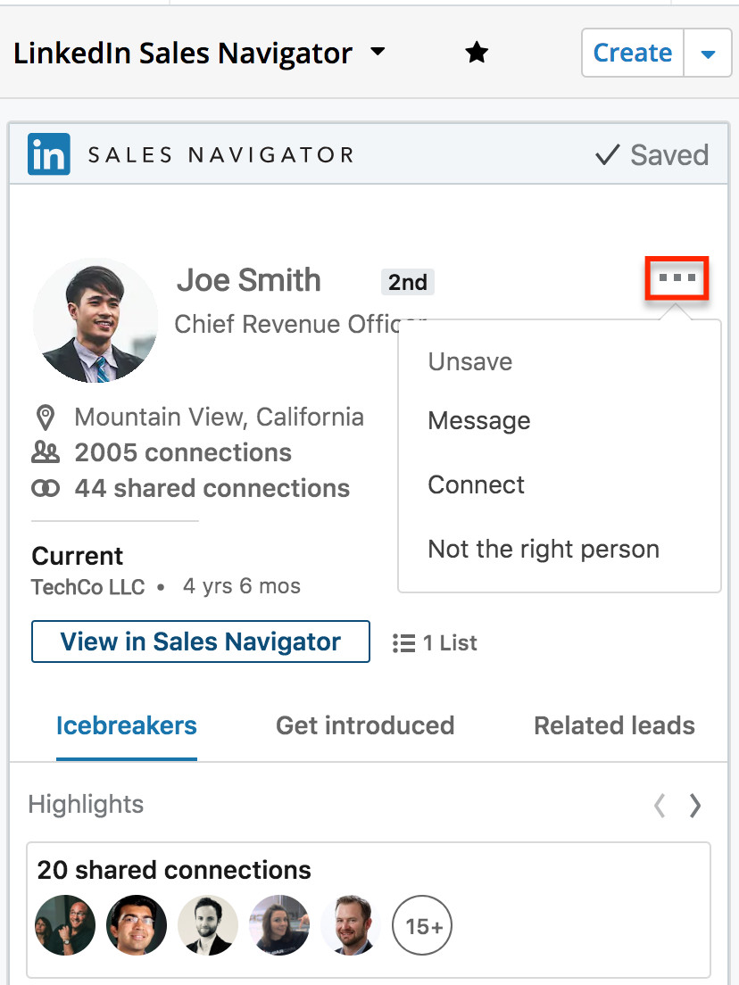Click the first shared connection avatar
Viewport: 739px width, 985px height.
65,925
